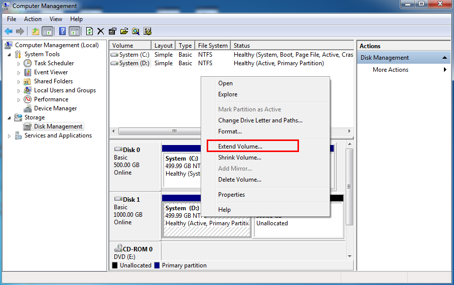Collapse the Storage tree node

[x=9, y=118]
